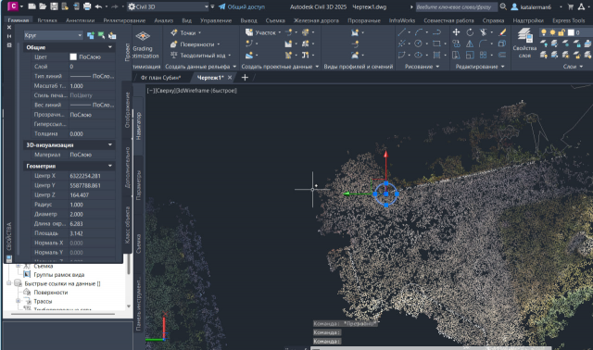The image size is (593, 350).
Task: Open the InfraWorks ribbon tab
Action: tap(402, 20)
